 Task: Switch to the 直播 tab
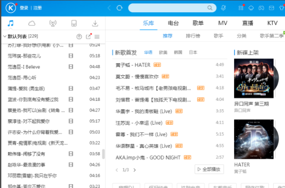tap(247, 23)
